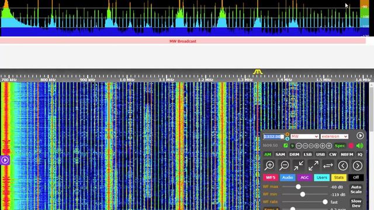Click the 1.5 MHz label on frequency scale

(324, 80)
